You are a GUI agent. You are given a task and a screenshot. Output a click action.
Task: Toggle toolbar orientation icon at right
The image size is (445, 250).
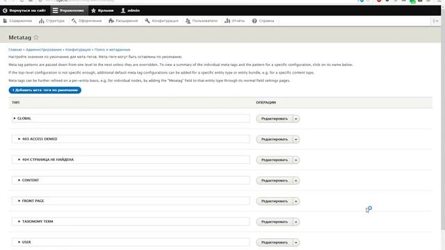pyautogui.click(x=435, y=21)
